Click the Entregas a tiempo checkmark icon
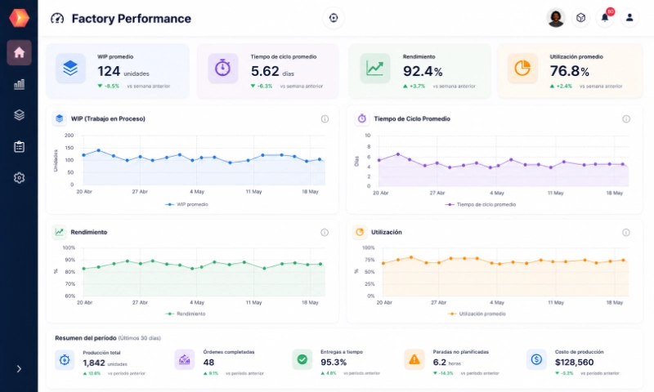Viewport: 654px width, 392px height. (302, 359)
